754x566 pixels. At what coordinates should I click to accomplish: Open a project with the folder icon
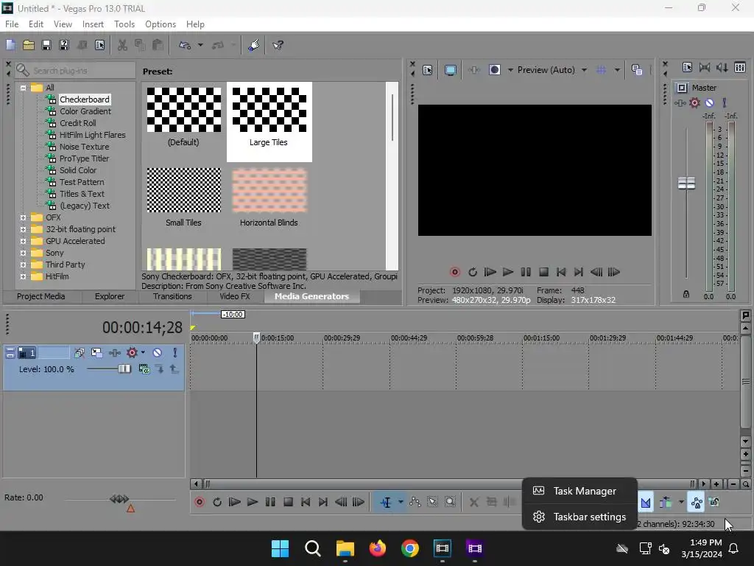click(29, 45)
